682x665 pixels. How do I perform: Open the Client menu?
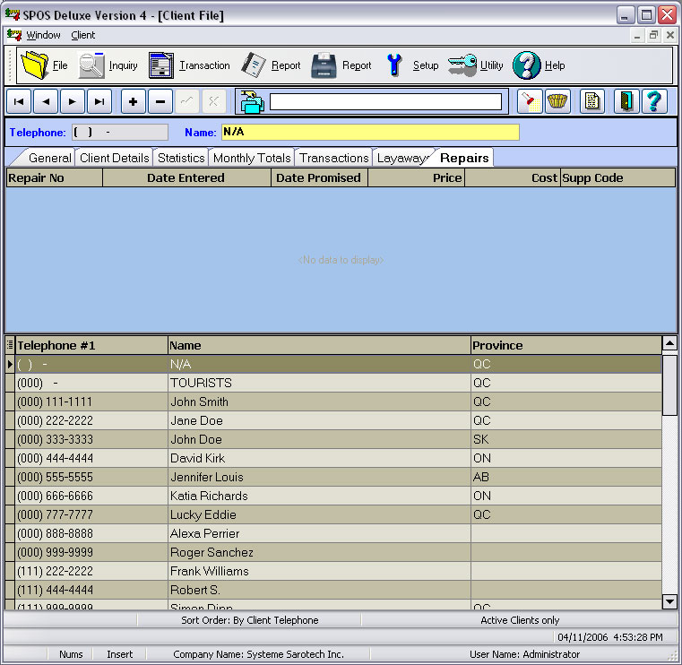[83, 35]
